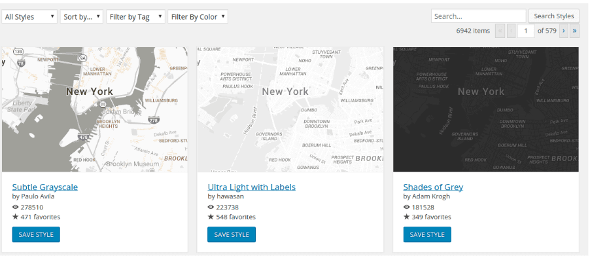
Task: Jump to last page double arrow
Action: [x=574, y=31]
